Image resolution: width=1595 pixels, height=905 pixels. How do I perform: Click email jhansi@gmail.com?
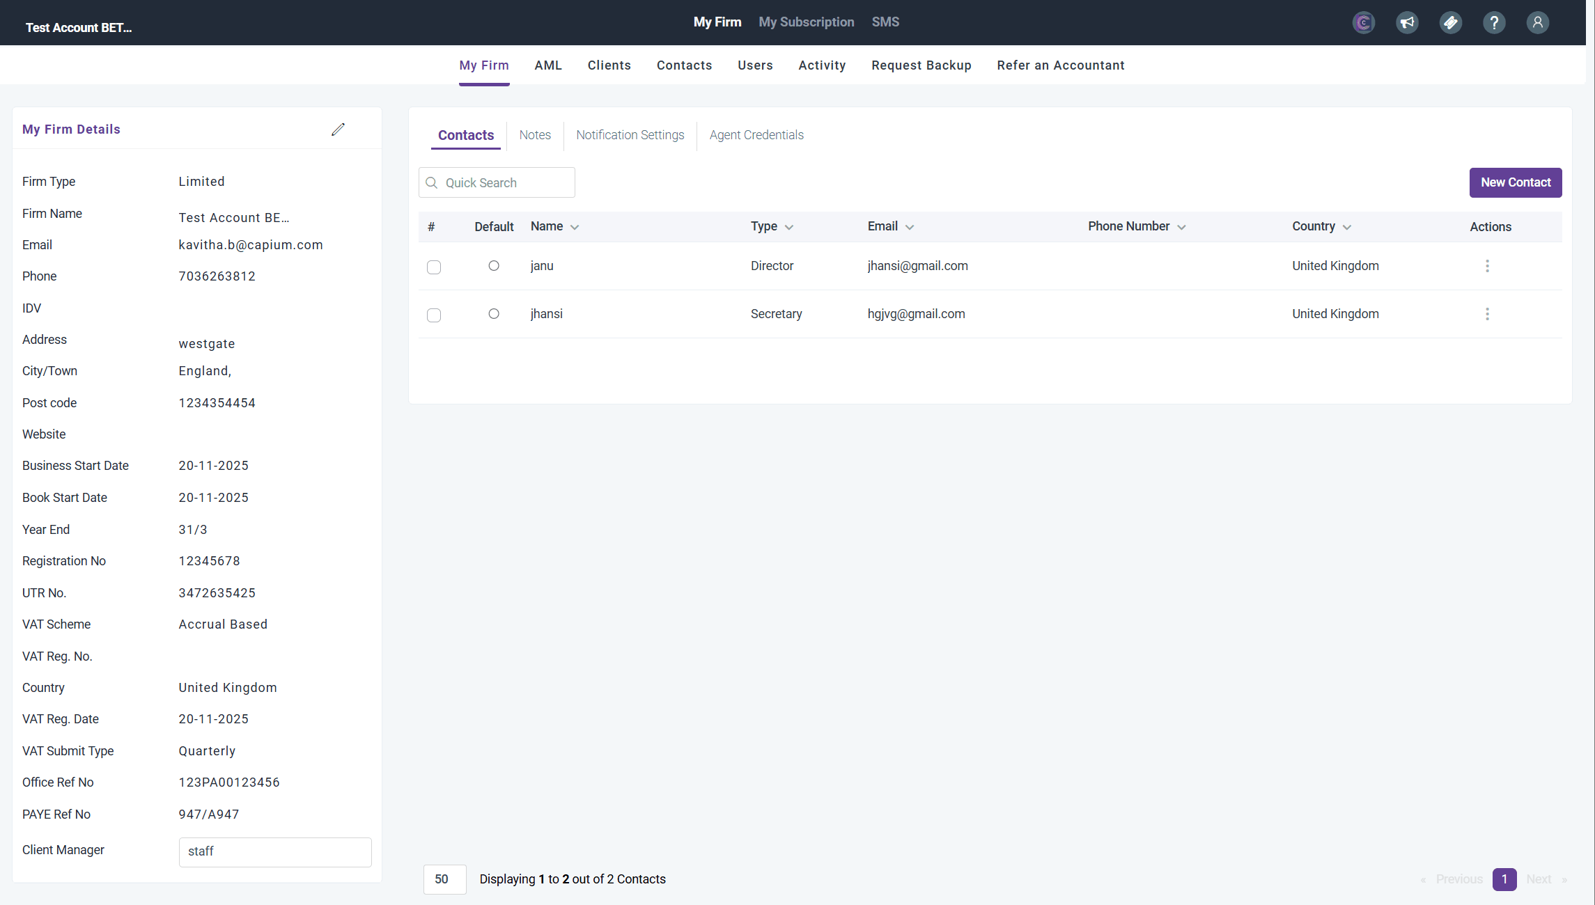(x=918, y=266)
